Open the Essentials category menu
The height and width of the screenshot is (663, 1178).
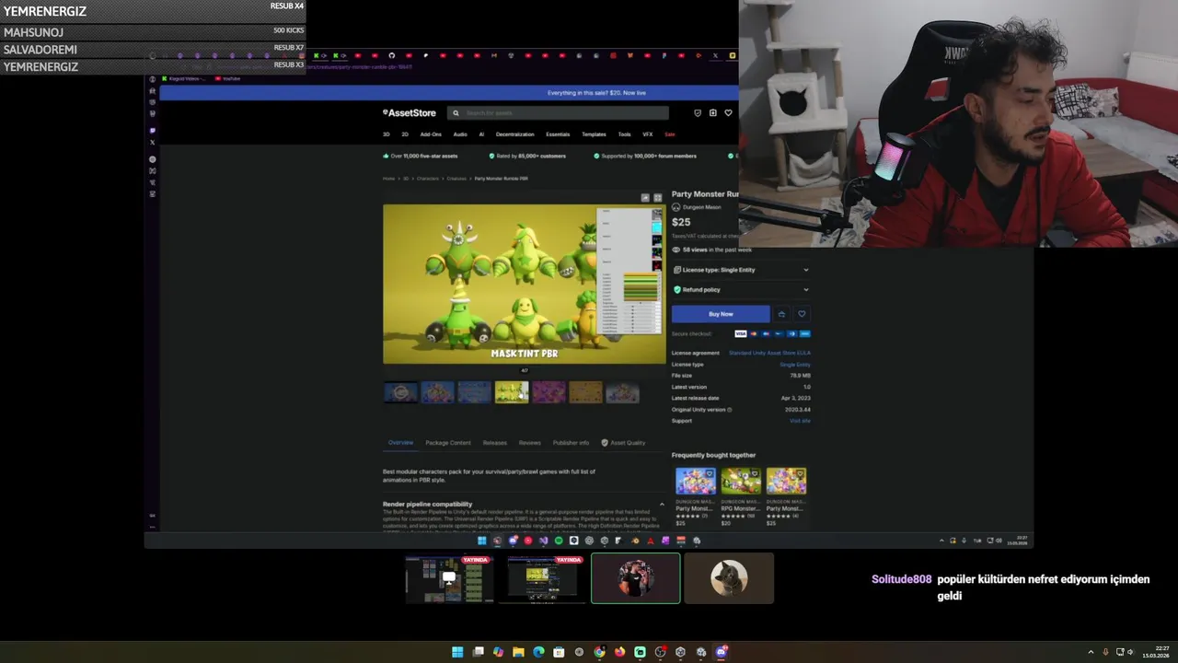tap(558, 134)
